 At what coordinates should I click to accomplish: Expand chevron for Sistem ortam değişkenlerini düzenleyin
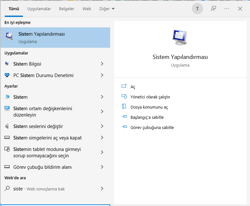click(x=102, y=111)
